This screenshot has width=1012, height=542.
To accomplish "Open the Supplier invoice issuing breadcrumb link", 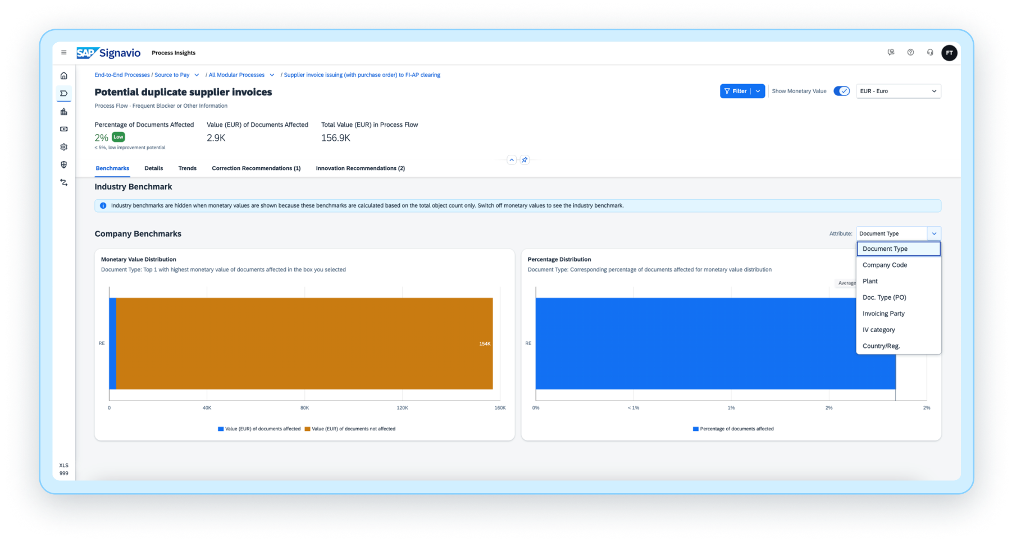I will tap(362, 75).
